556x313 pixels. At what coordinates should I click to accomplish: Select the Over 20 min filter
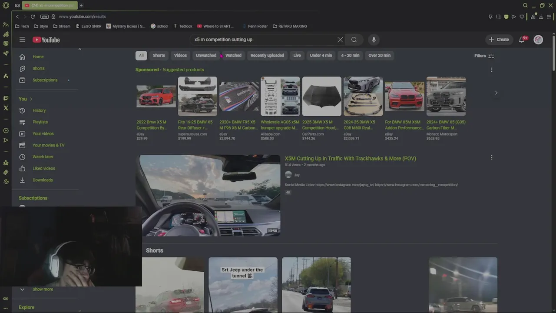click(379, 55)
